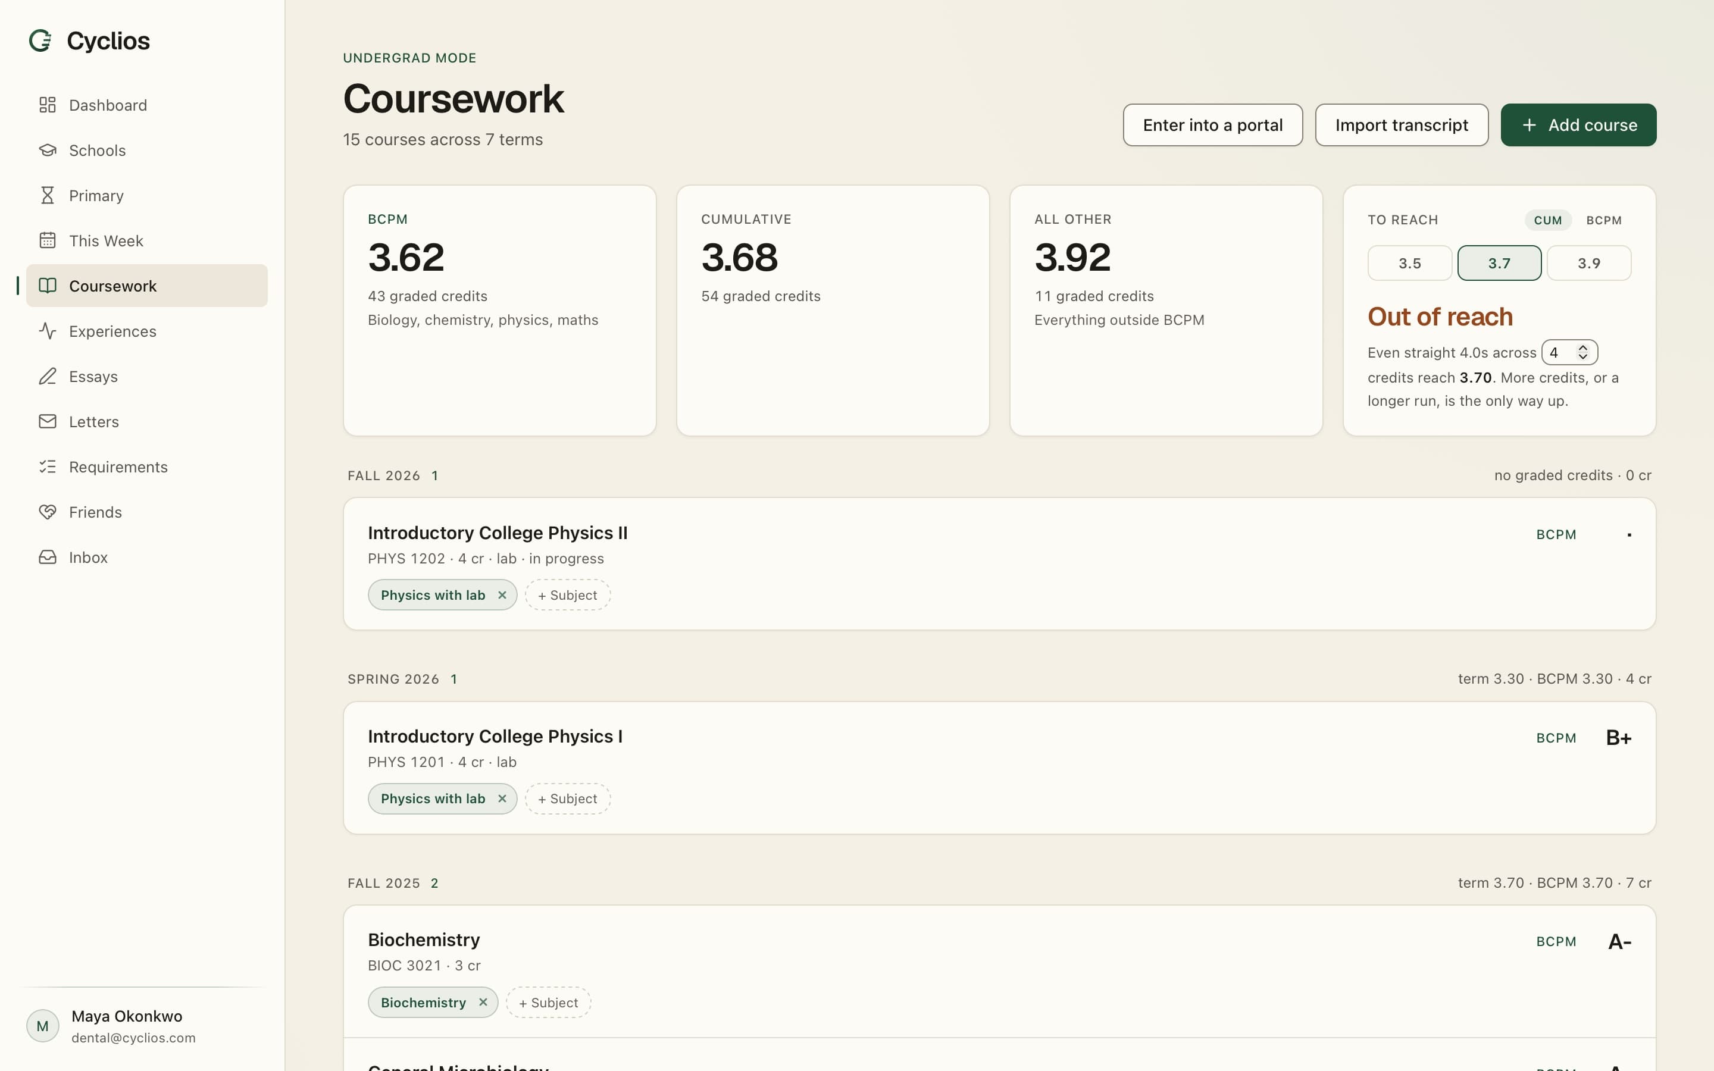Add a subject to Introductory College Physics II

(x=567, y=595)
